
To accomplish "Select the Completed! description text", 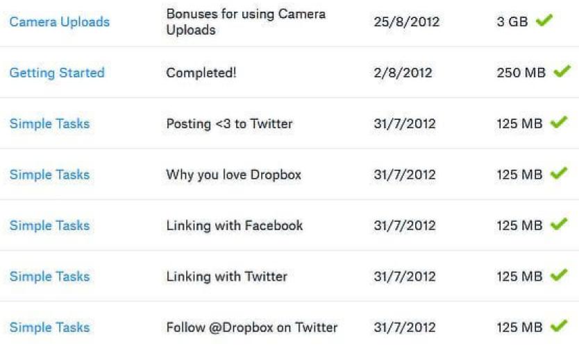I will pyautogui.click(x=201, y=73).
